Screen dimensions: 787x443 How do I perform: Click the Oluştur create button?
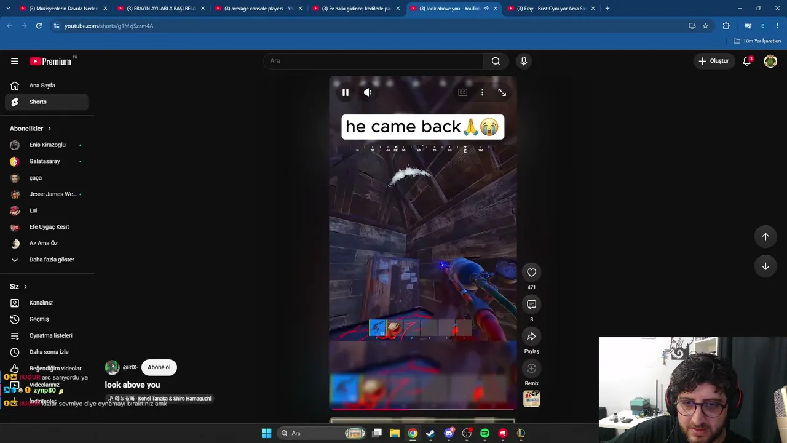pos(714,61)
